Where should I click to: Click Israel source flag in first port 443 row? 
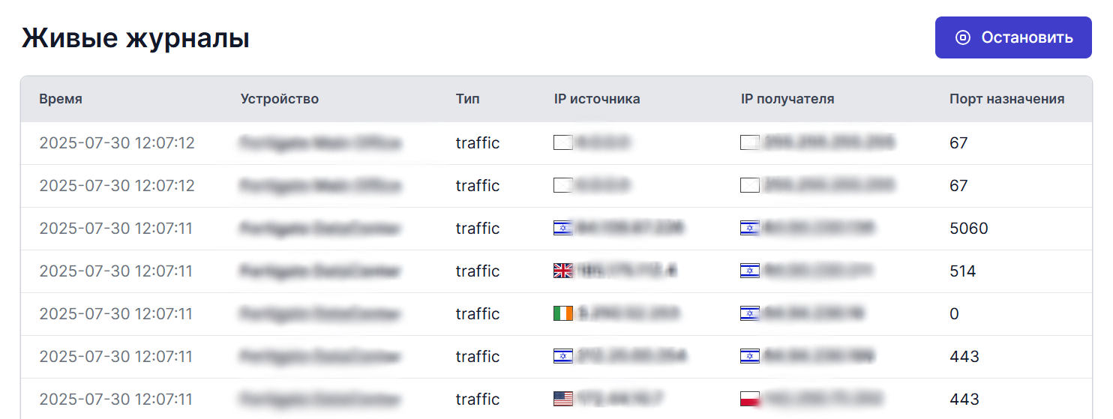tap(562, 356)
